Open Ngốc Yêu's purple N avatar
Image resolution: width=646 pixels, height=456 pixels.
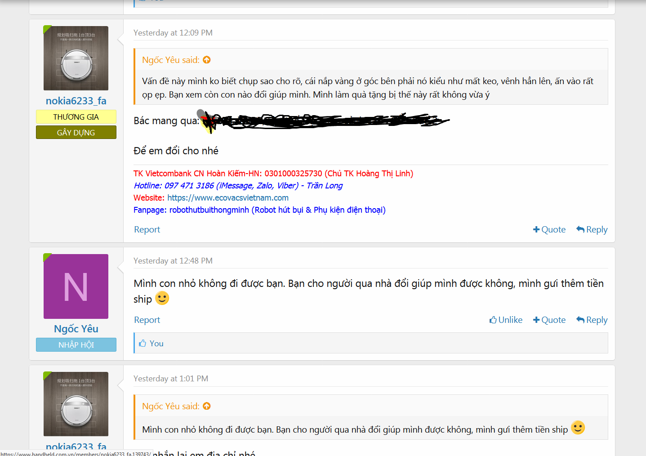(76, 286)
